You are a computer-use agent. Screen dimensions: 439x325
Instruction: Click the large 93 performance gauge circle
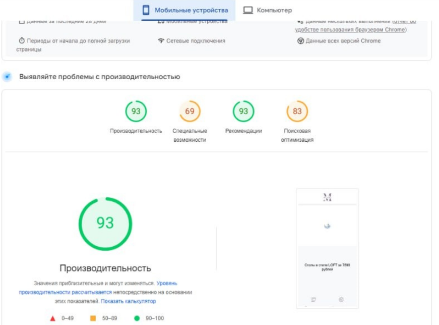(105, 224)
